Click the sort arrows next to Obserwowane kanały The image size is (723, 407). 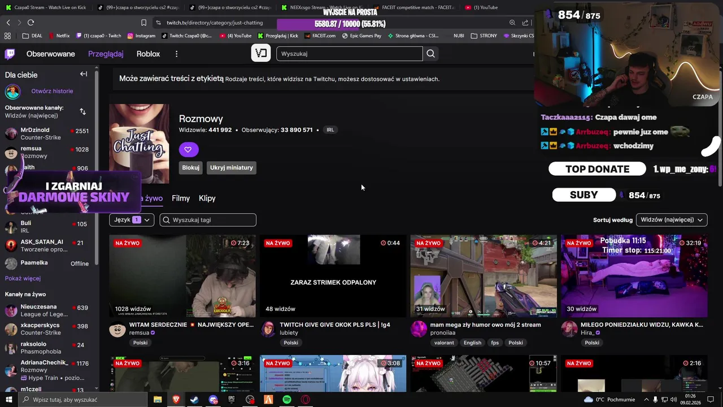pyautogui.click(x=82, y=111)
